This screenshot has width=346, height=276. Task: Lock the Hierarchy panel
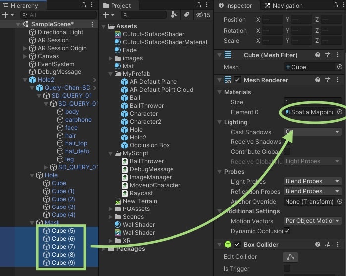84,5
